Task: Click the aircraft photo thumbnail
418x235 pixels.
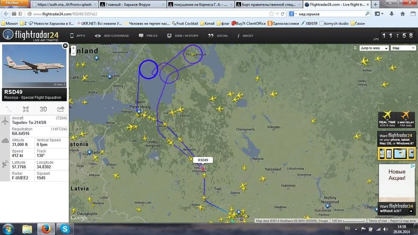Action: (34, 66)
